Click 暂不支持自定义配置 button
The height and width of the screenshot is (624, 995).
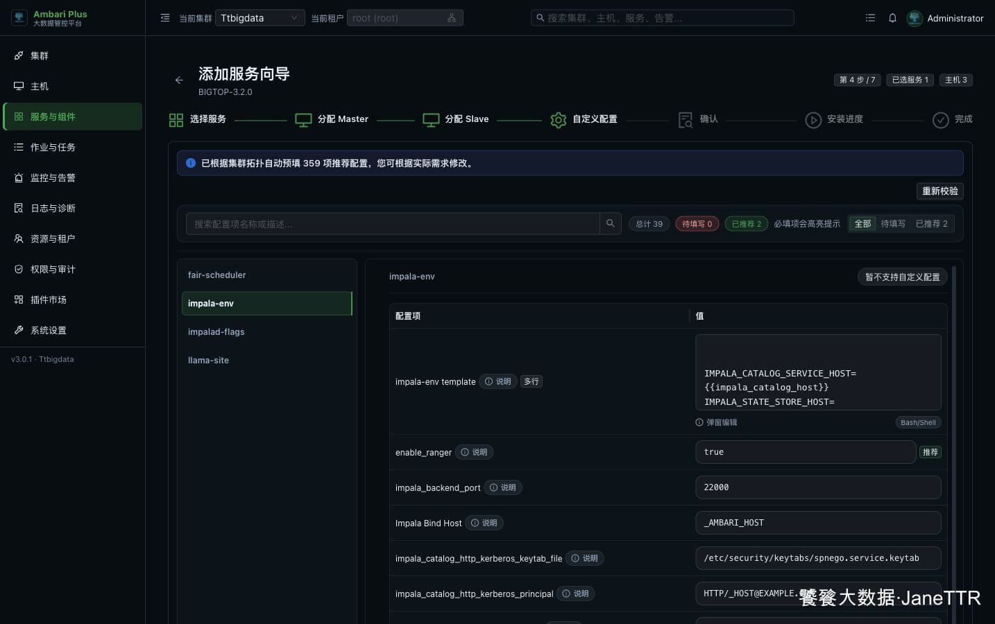[902, 277]
